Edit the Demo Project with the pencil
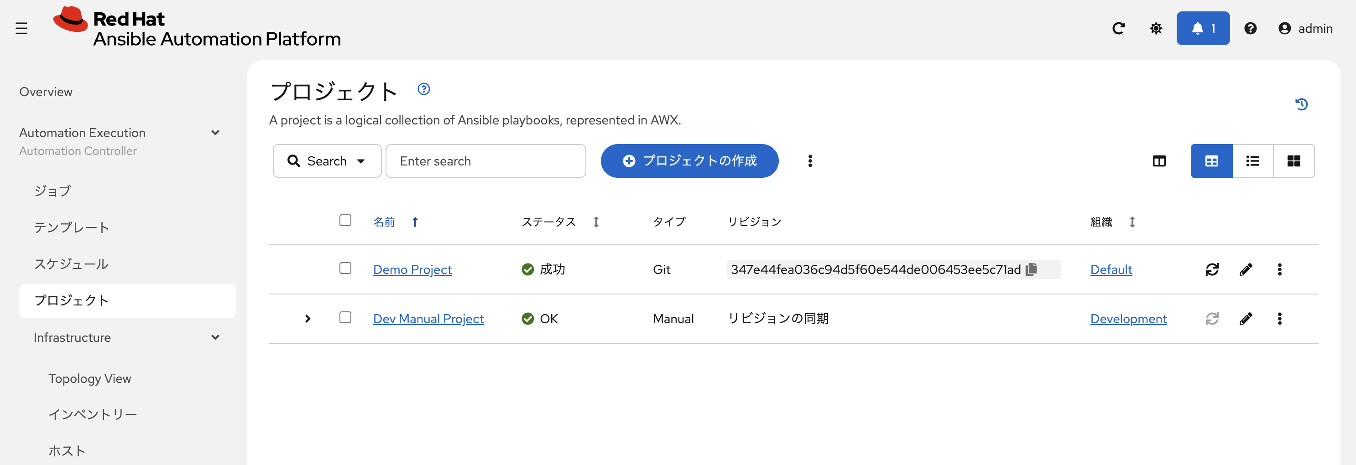This screenshot has width=1356, height=465. 1246,269
